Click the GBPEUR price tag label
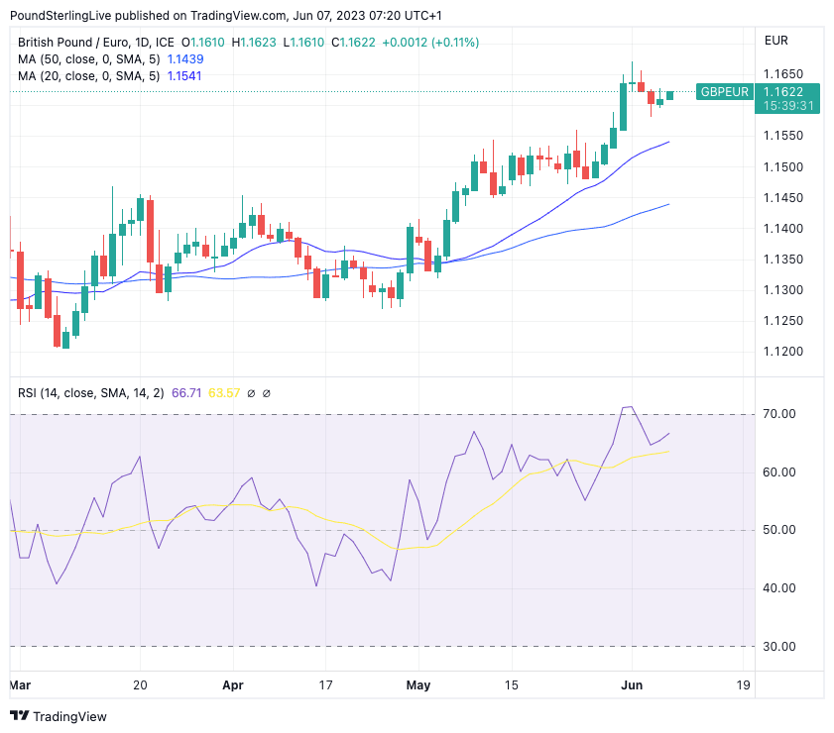Image resolution: width=834 pixels, height=733 pixels. pos(724,91)
